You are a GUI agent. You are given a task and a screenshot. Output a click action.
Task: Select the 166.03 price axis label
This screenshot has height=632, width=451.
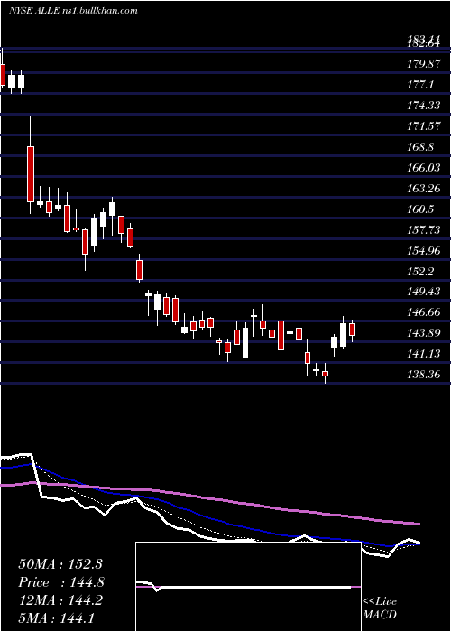(423, 168)
